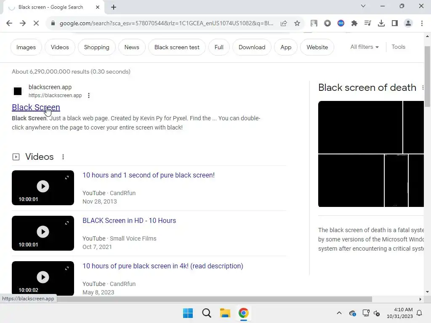This screenshot has height=323, width=431.
Task: Open the OneDrive cloud tray icon
Action: 353,313
